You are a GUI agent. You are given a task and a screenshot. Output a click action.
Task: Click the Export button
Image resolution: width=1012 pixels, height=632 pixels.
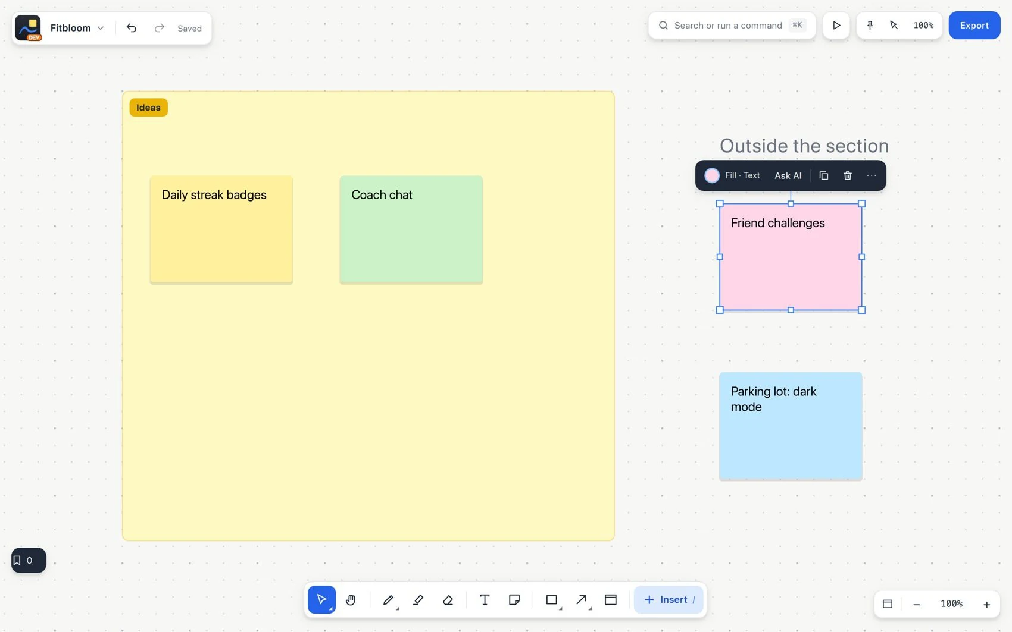coord(974,26)
